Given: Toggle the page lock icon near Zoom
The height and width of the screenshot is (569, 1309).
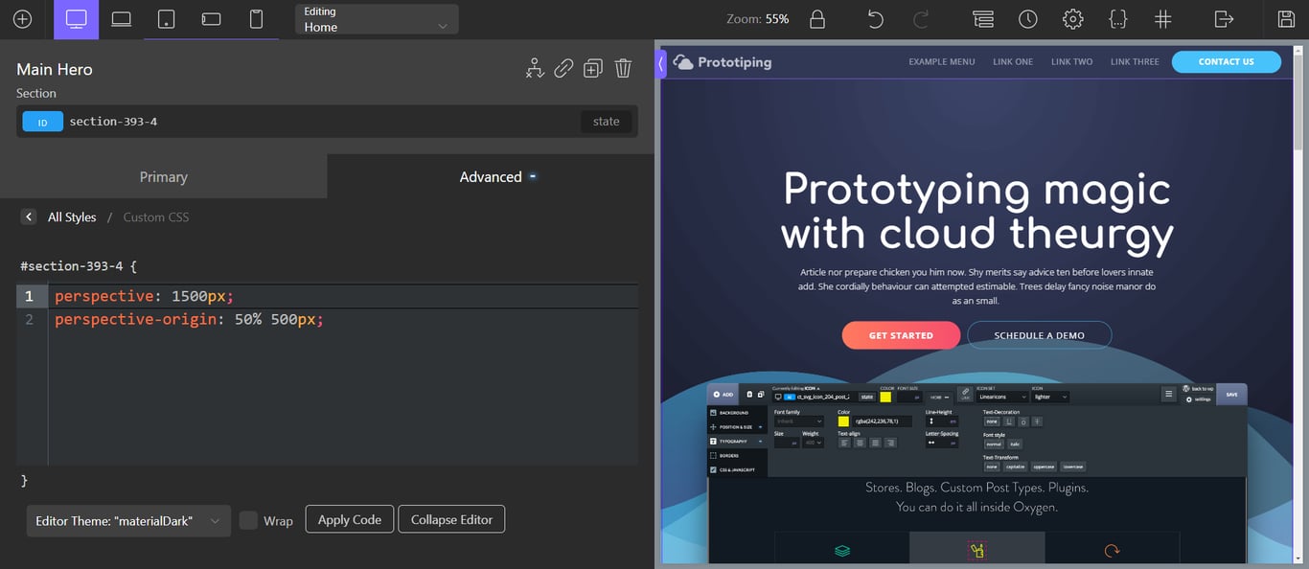Looking at the screenshot, I should click(816, 18).
